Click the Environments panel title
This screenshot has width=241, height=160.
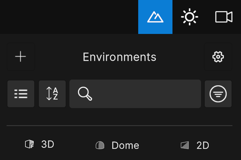tap(120, 57)
